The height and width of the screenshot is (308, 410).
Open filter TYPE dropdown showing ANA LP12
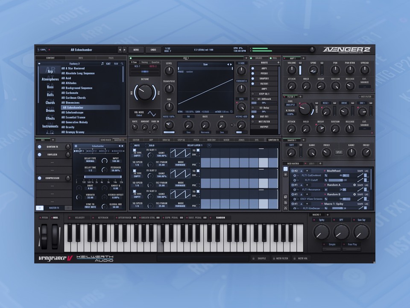[x=290, y=105]
